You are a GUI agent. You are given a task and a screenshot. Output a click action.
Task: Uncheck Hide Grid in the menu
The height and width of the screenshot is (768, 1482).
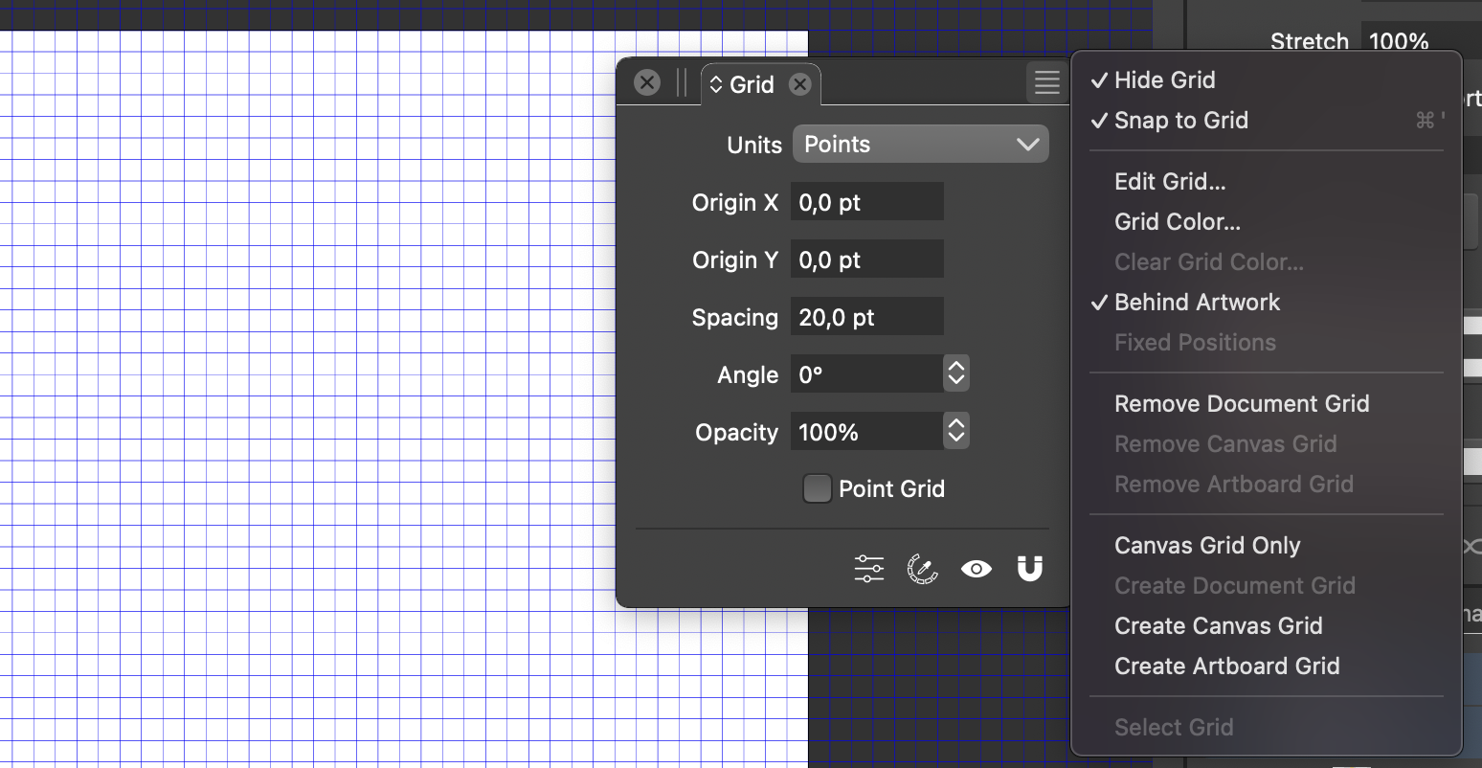point(1164,80)
